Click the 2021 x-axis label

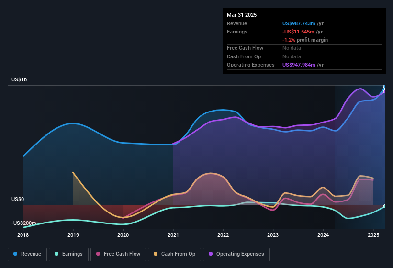[x=173, y=235]
